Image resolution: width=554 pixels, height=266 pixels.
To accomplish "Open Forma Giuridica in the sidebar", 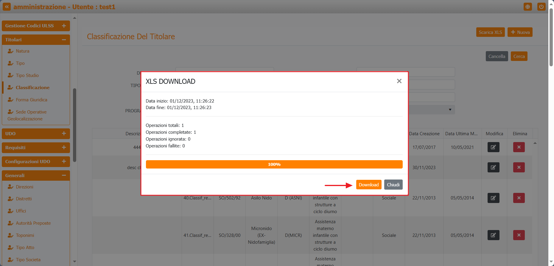I will (x=32, y=100).
